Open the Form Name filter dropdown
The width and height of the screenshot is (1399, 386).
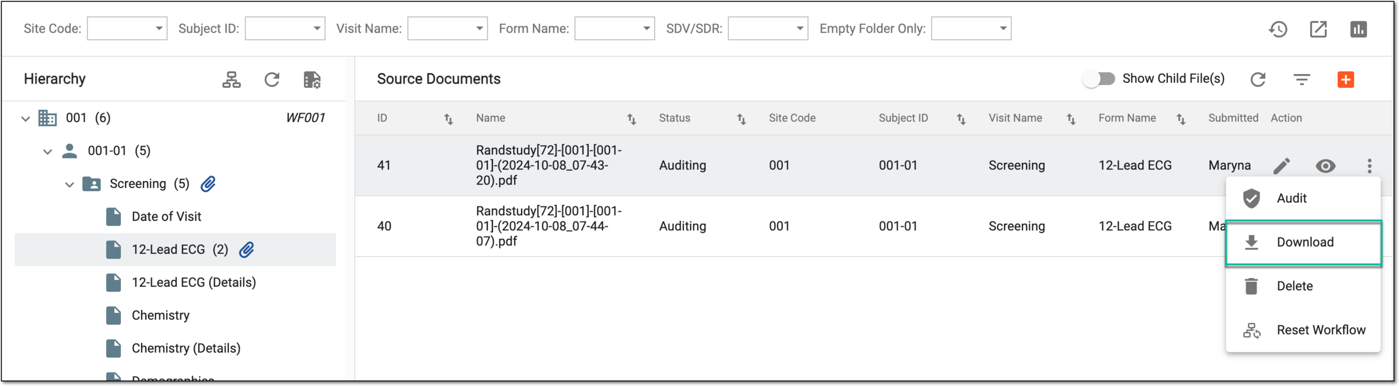tap(614, 28)
